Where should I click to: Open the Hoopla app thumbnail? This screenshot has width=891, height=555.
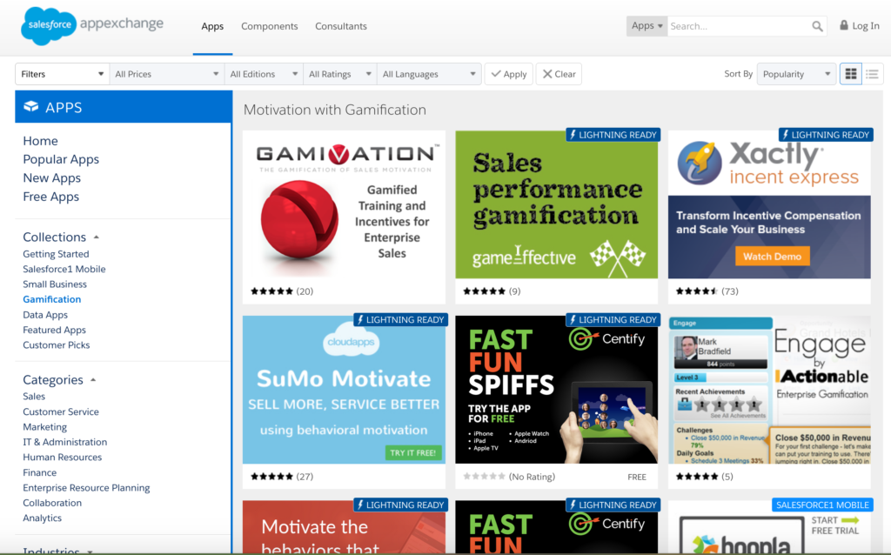(x=769, y=528)
